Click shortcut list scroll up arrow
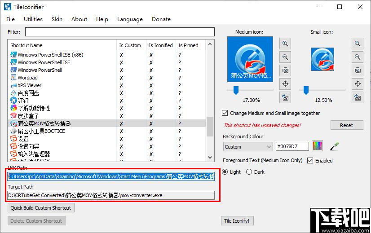371x233 pixels. [210, 44]
